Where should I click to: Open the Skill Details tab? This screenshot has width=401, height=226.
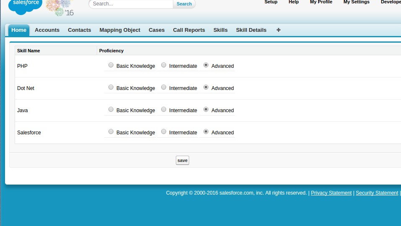(251, 30)
